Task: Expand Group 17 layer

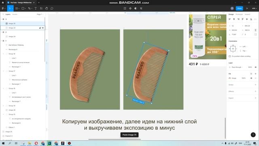Action: tap(4, 71)
